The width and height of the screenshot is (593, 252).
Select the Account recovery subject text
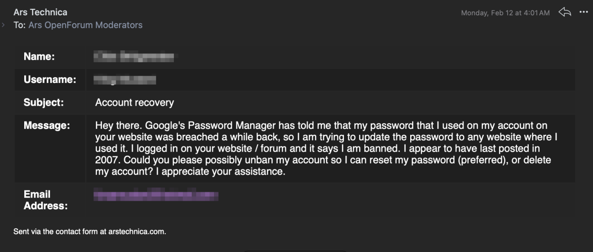tap(134, 103)
